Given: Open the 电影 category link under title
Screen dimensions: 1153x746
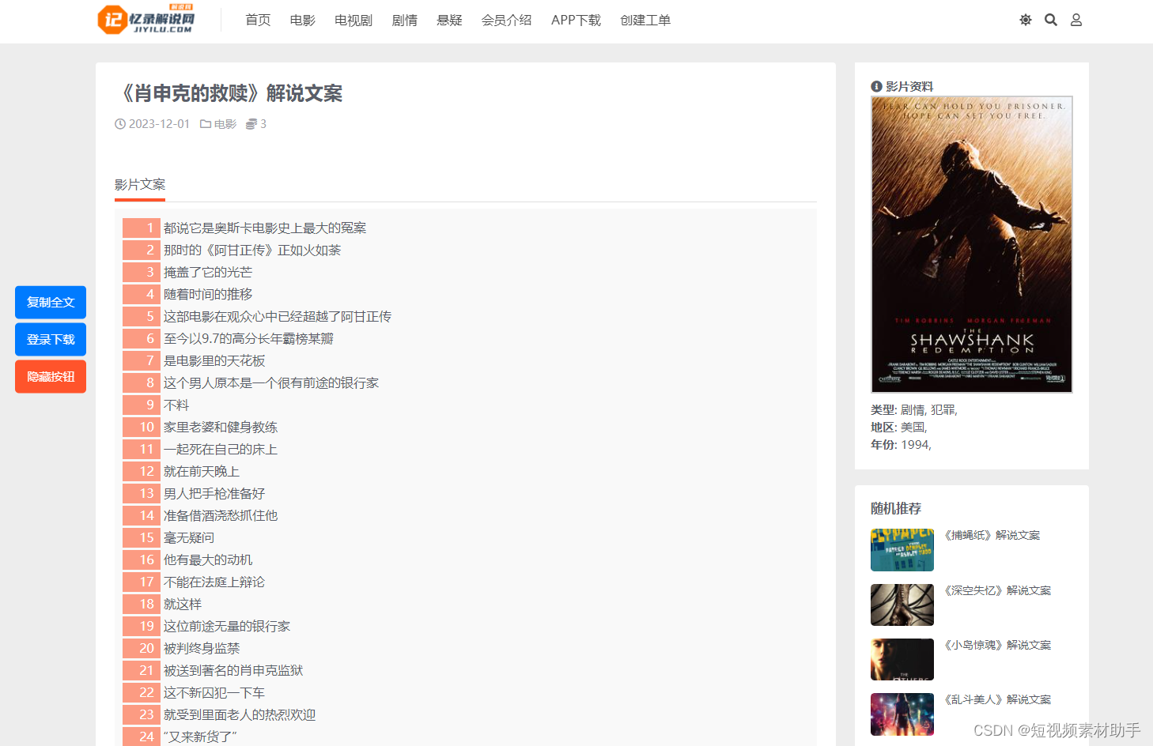Looking at the screenshot, I should click(x=225, y=124).
